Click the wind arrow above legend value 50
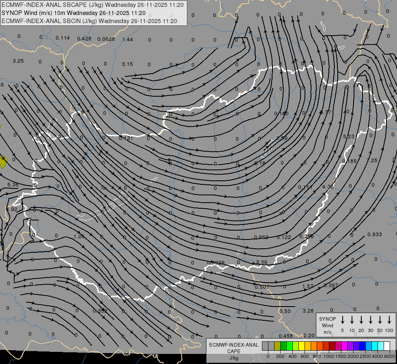The image size is (397, 364). click(380, 320)
